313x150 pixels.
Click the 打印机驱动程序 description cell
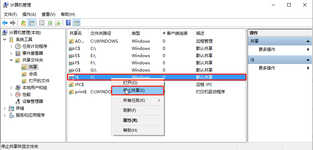pyautogui.click(x=210, y=92)
